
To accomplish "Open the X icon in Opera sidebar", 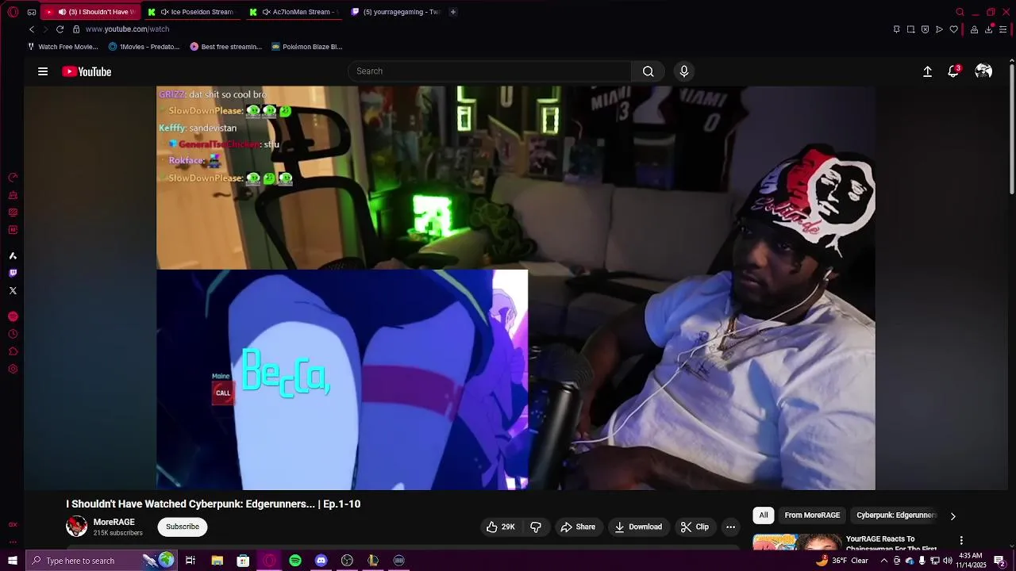I will (x=13, y=290).
